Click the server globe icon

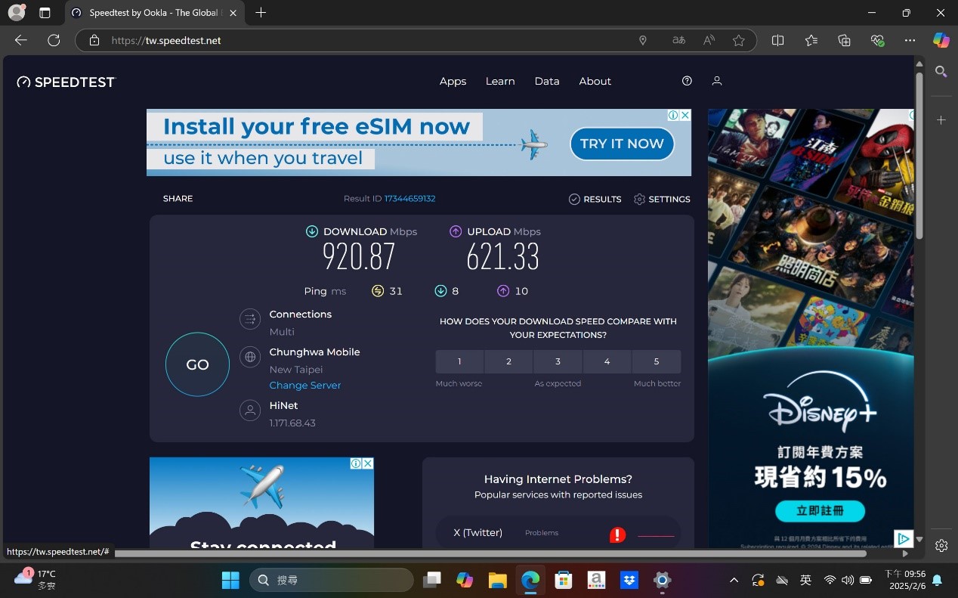pos(249,357)
